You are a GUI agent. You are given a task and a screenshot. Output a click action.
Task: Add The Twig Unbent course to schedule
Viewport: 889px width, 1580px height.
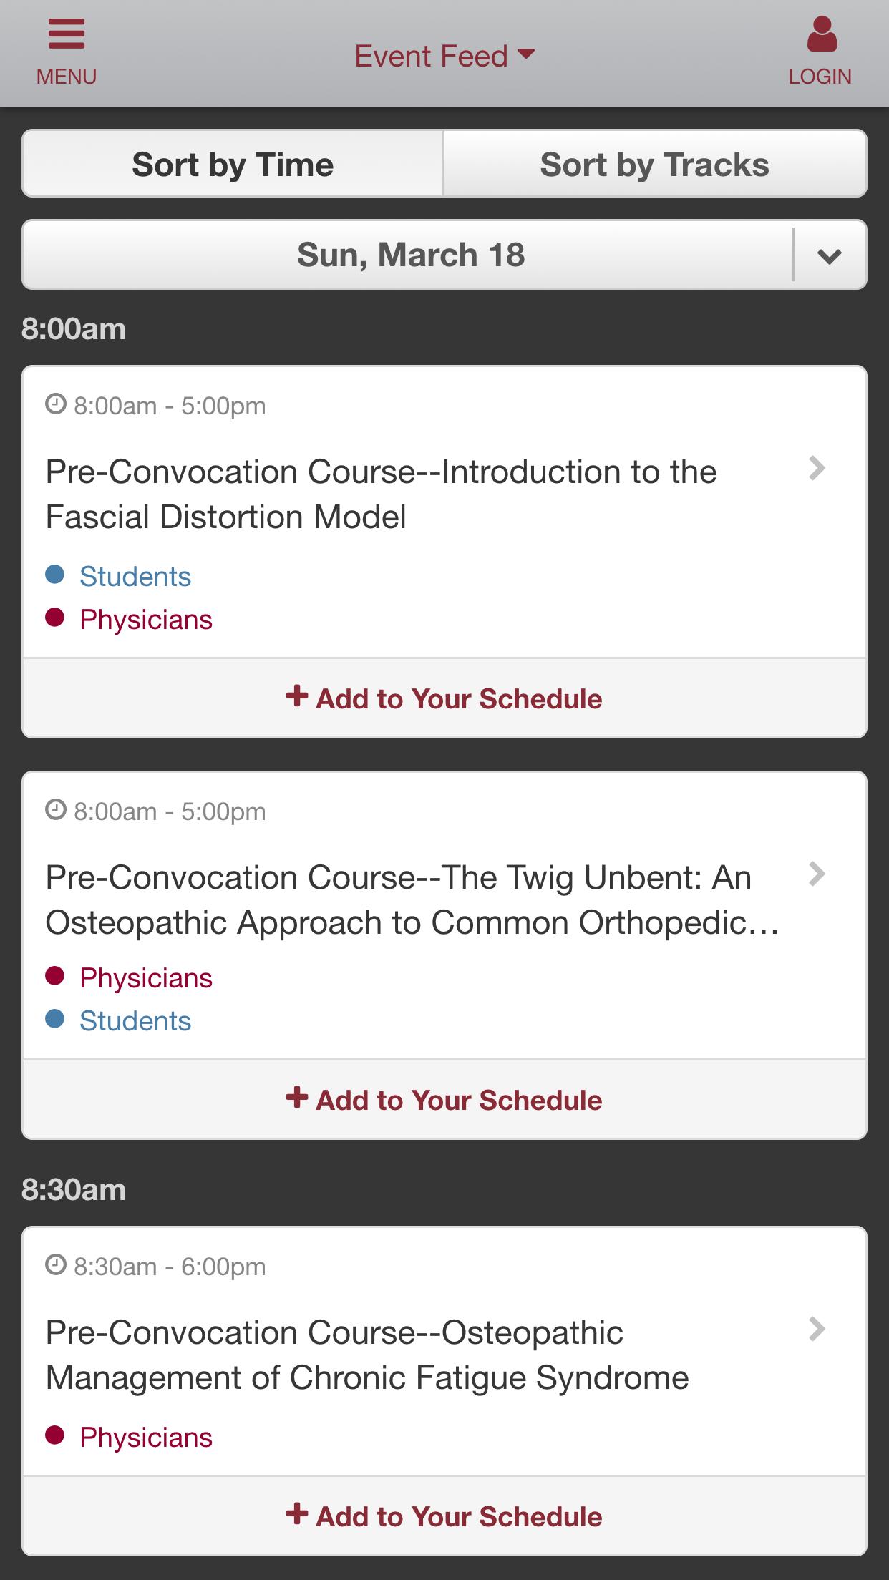(444, 1100)
